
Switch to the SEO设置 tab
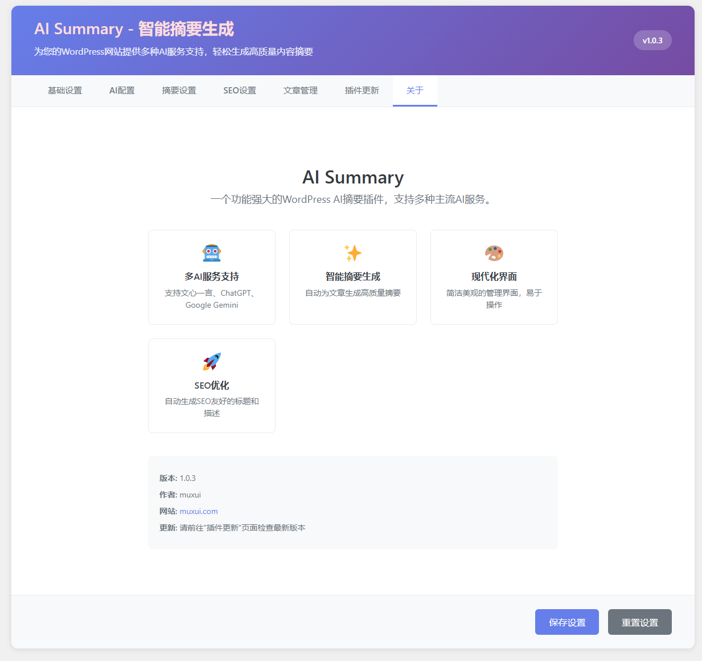coord(240,90)
